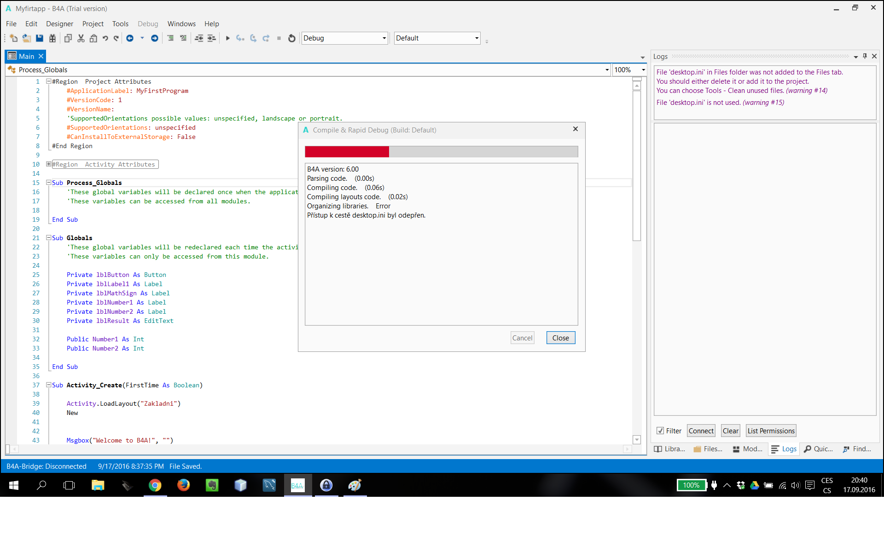Click the Cut scissors icon
The image size is (884, 552).
pos(81,38)
